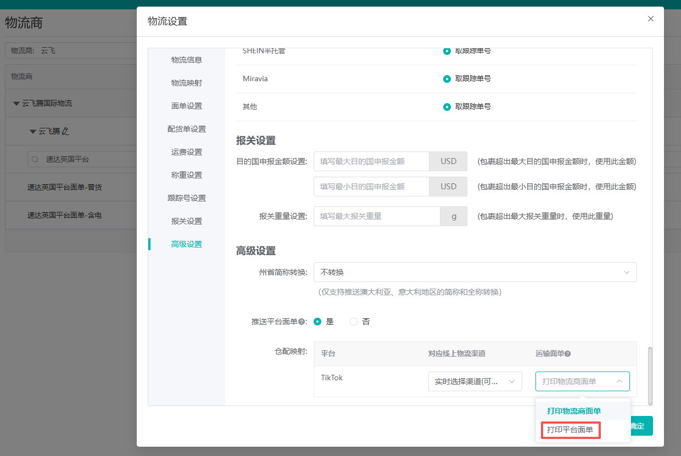Image resolution: width=681 pixels, height=456 pixels.
Task: Switch to the 面单设置 sidebar tab
Action: (x=187, y=106)
